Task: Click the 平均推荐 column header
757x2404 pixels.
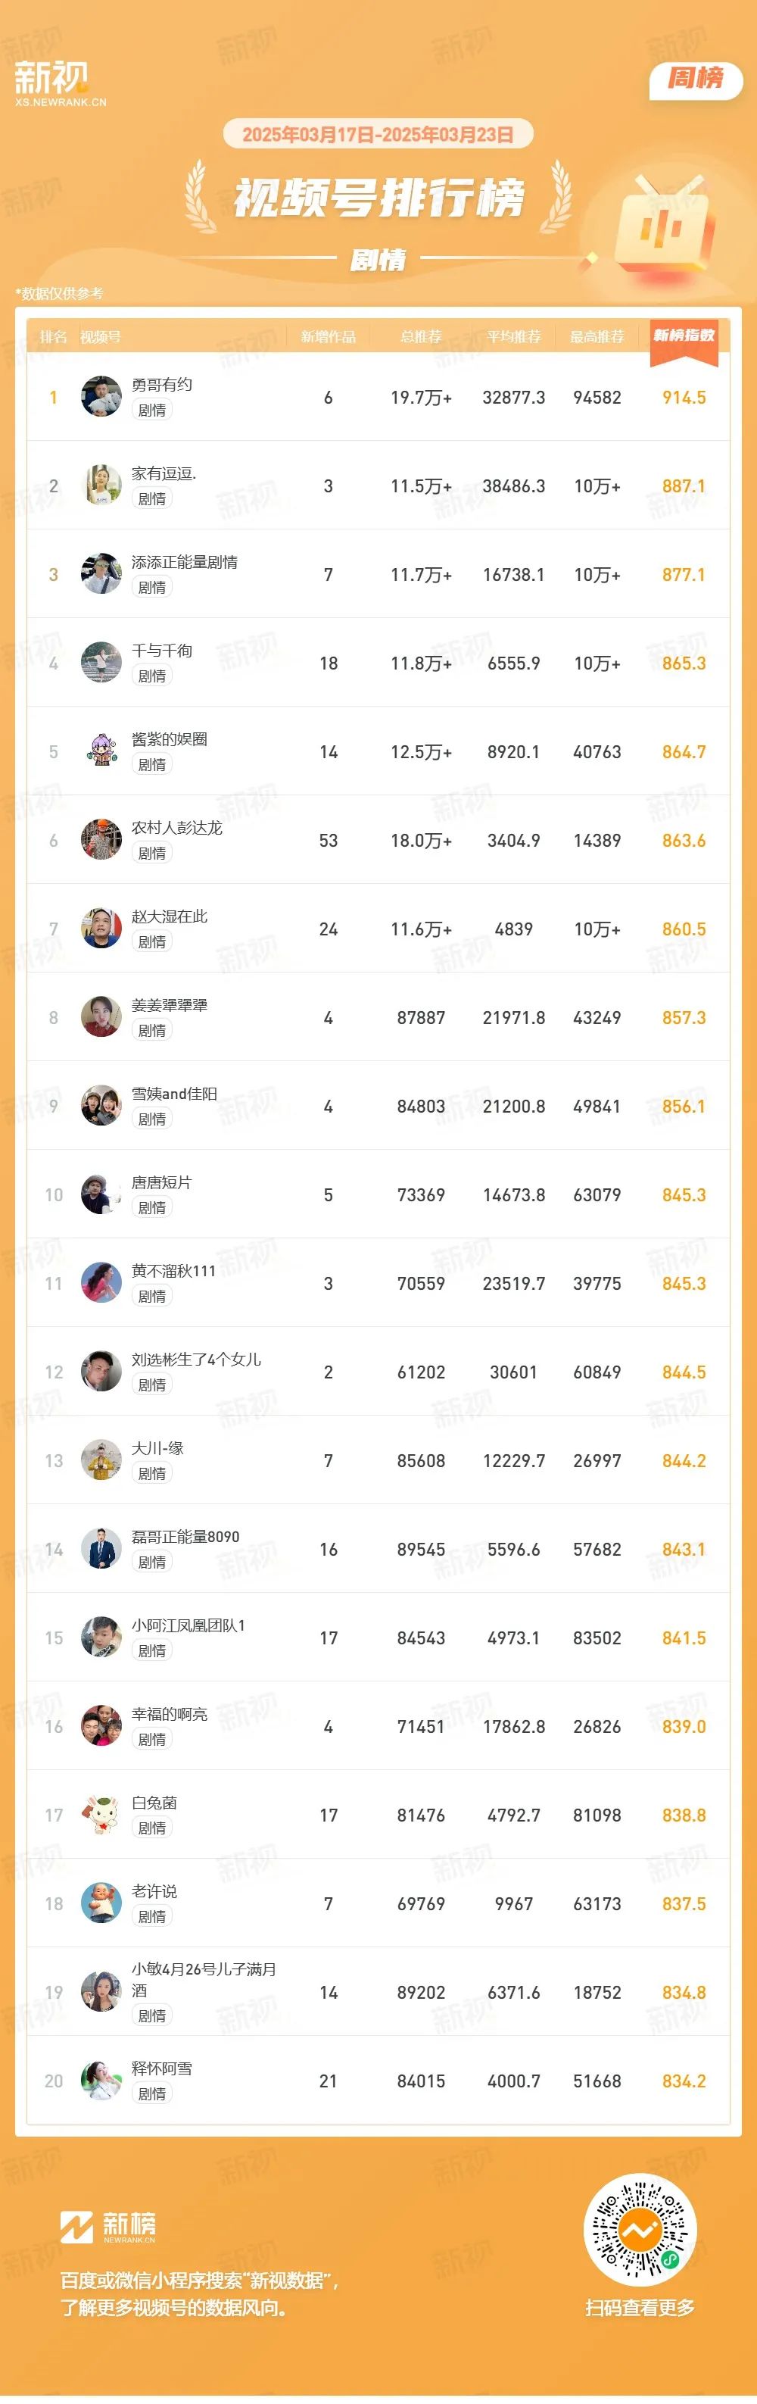Action: (514, 337)
